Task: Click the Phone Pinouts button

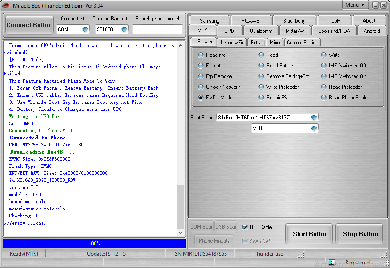Action: coord(214,240)
